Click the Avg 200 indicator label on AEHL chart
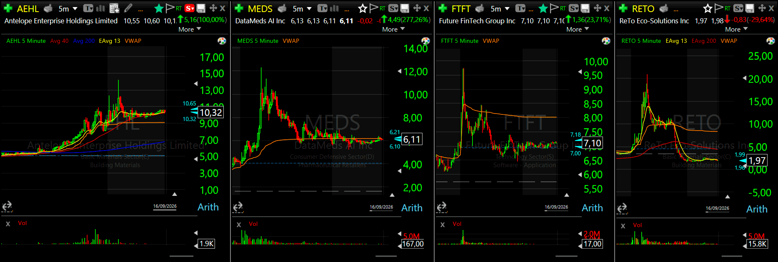This screenshot has height=262, width=778. [x=84, y=41]
